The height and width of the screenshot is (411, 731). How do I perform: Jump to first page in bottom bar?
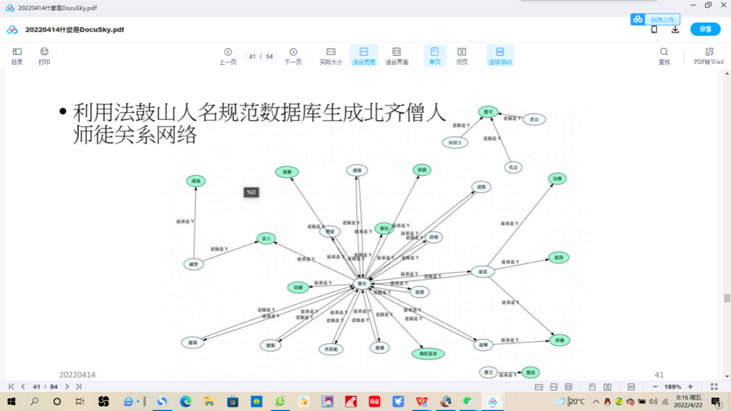[11, 387]
